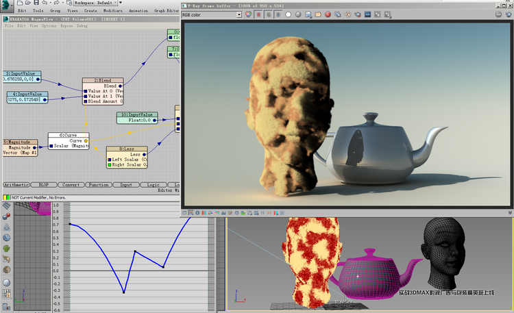Load an image with the folder icon in frame buffer

tap(318, 14)
